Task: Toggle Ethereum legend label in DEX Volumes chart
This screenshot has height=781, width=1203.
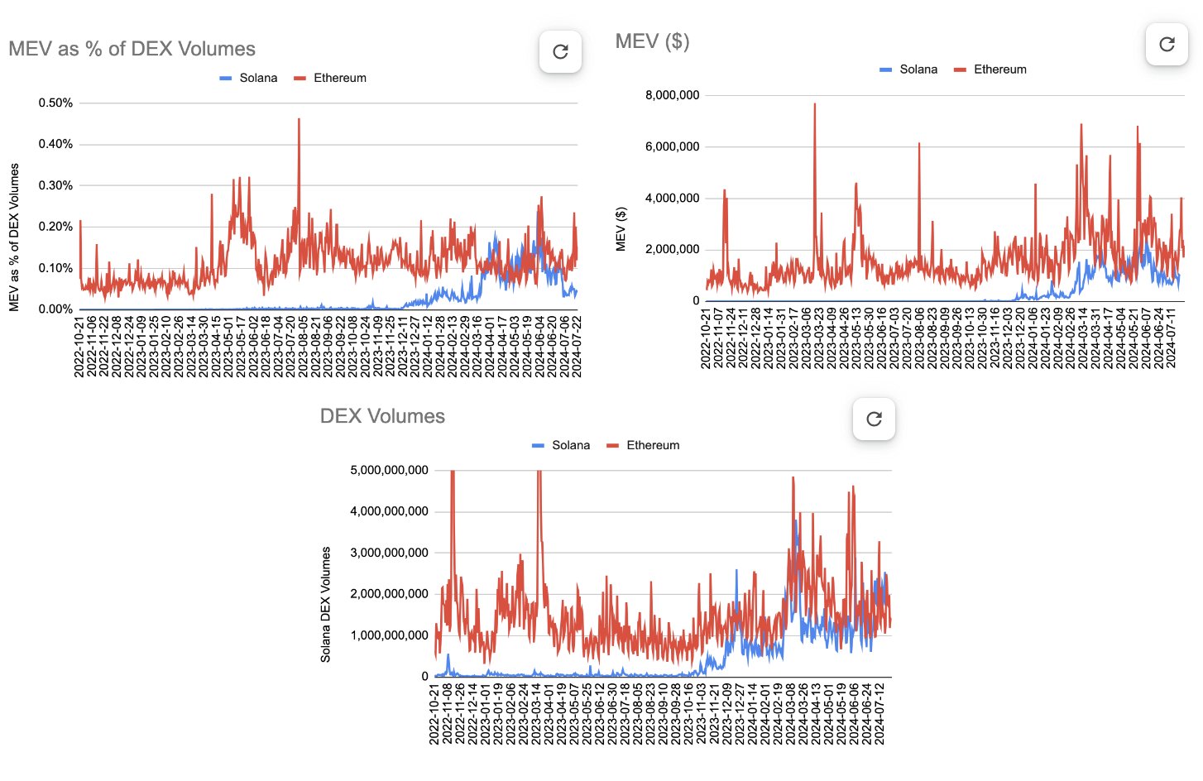Action: coord(653,446)
